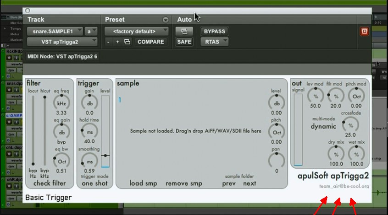Click the crossfade percent knob
388x215 pixels.
pos(351,125)
